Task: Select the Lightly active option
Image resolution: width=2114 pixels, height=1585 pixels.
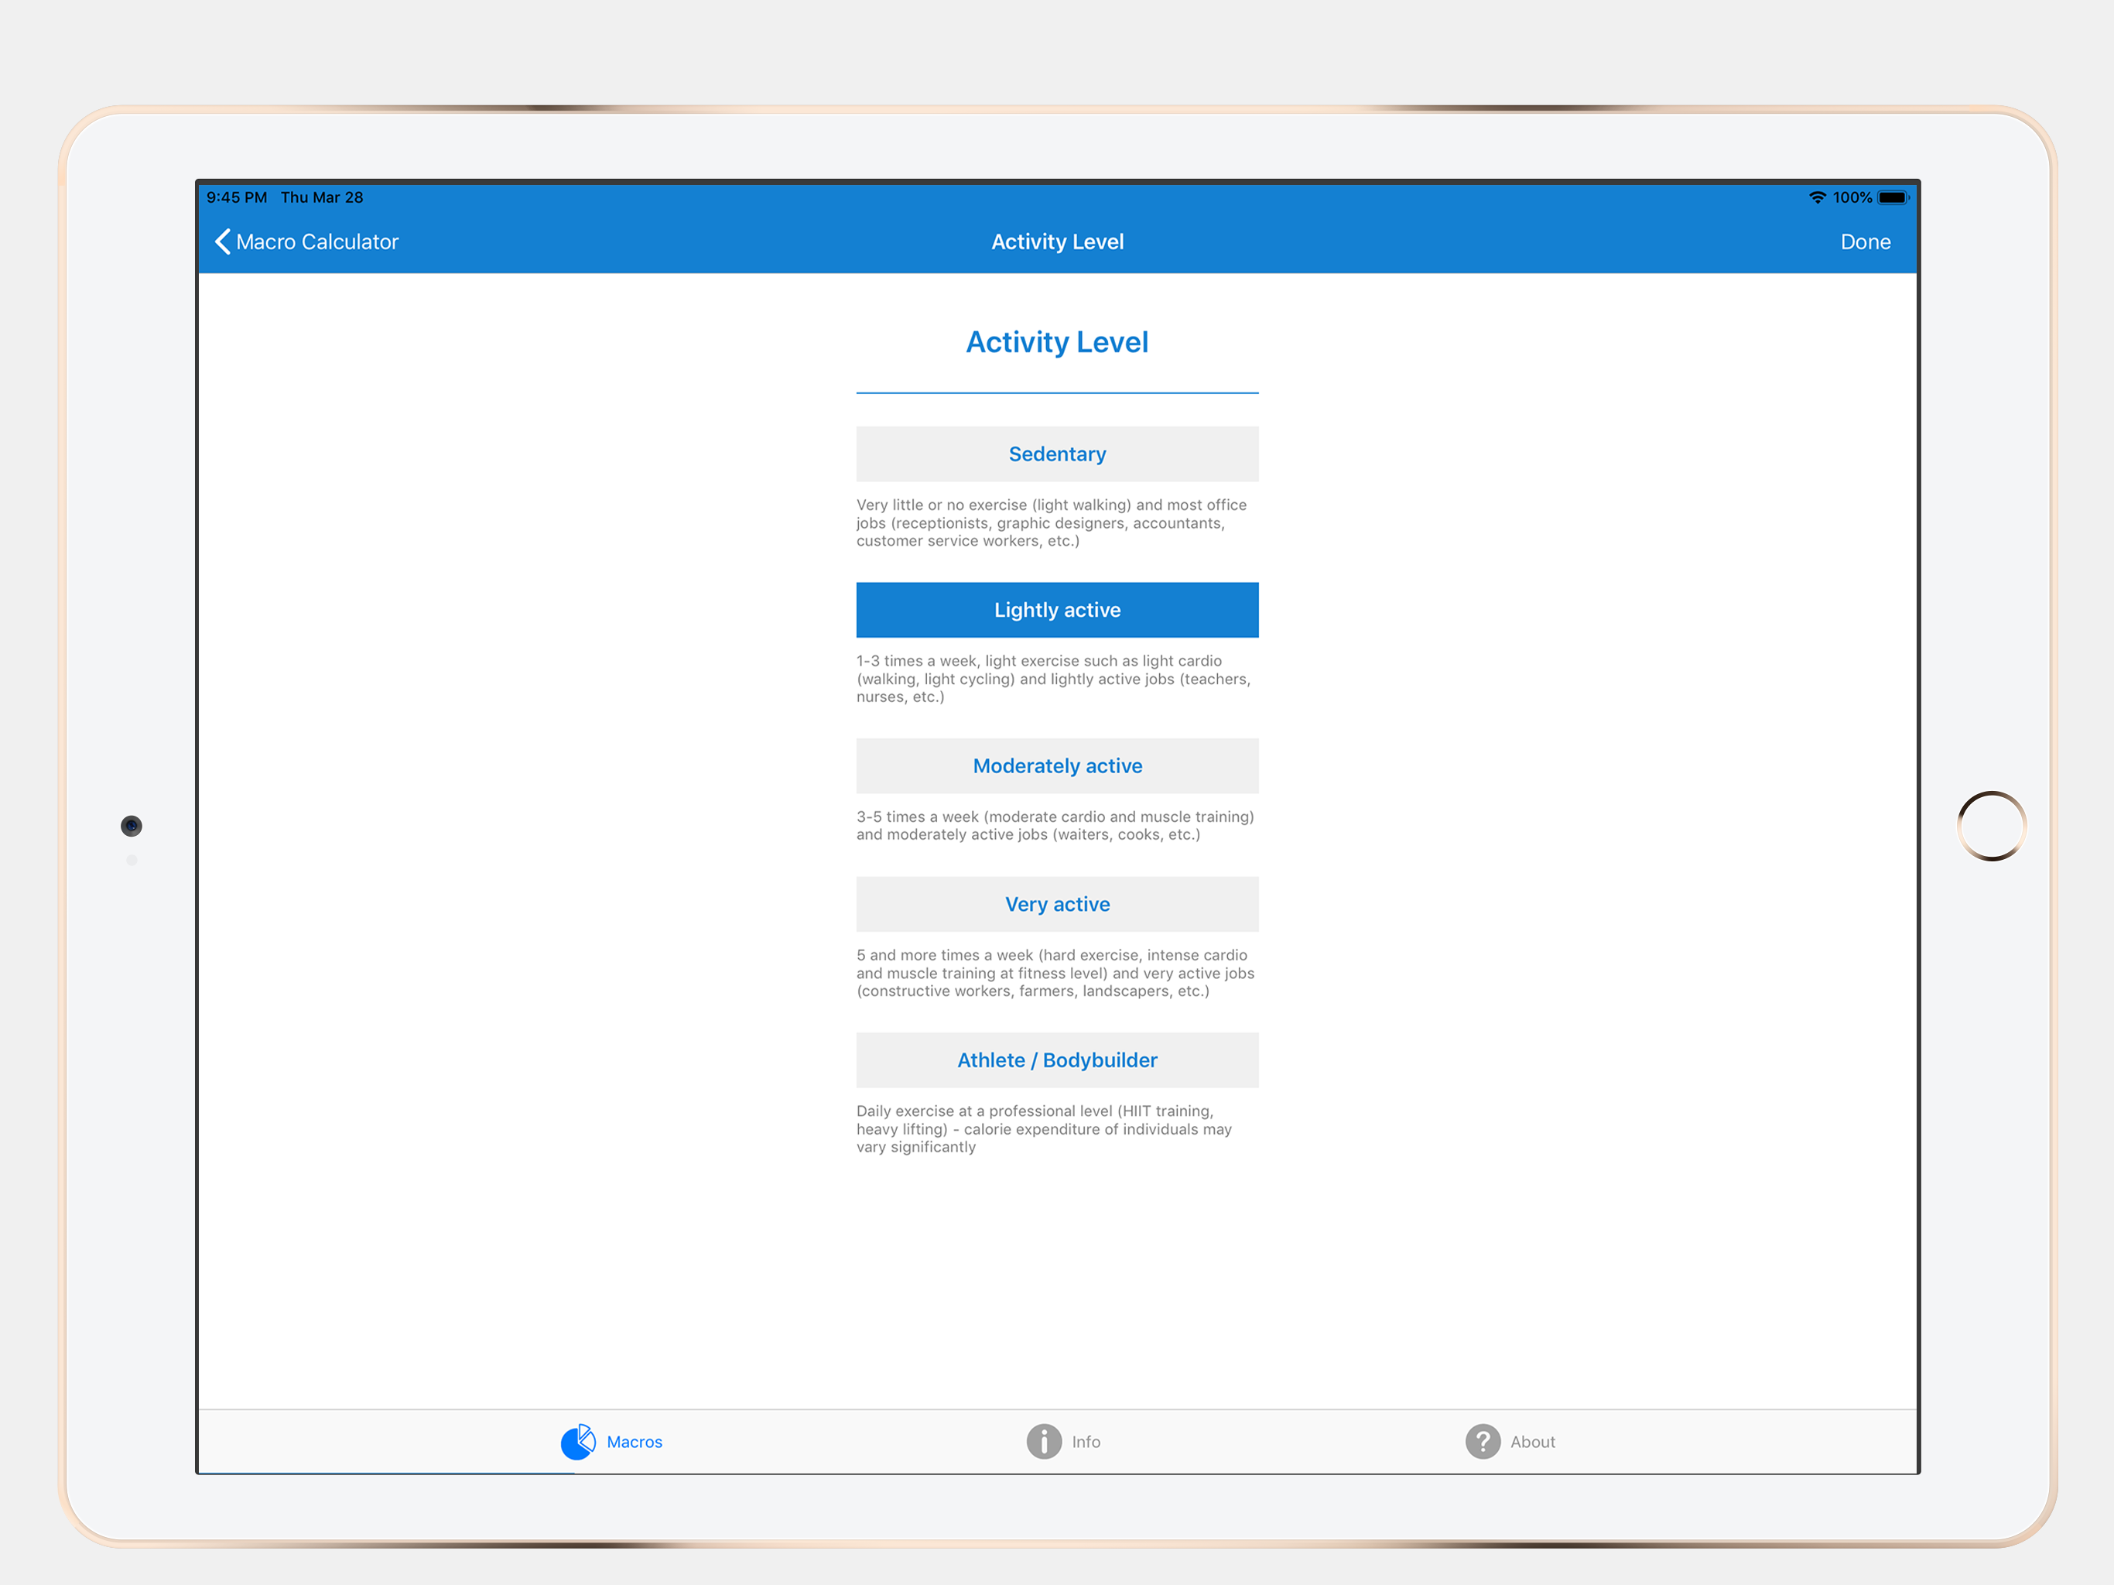Action: [x=1057, y=610]
